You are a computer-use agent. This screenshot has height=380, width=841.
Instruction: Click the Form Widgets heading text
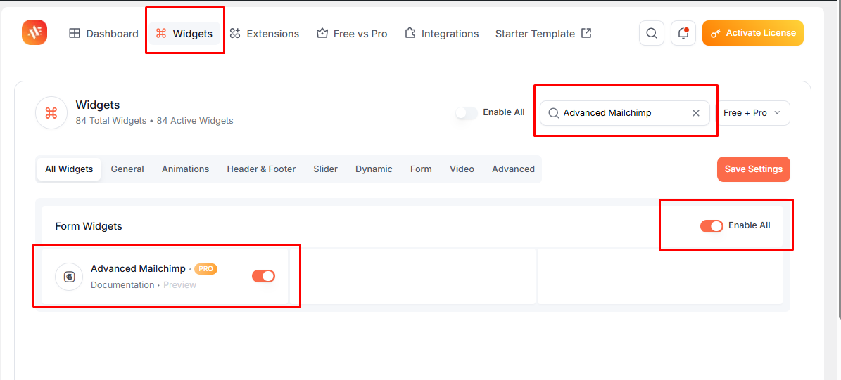coord(89,226)
